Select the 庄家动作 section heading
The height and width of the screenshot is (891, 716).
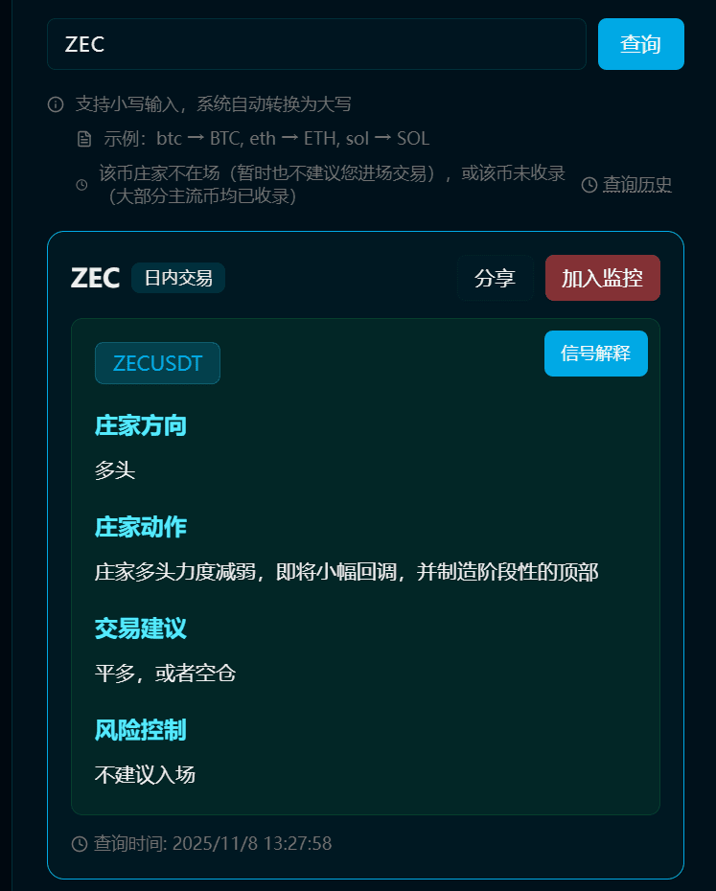click(x=141, y=527)
